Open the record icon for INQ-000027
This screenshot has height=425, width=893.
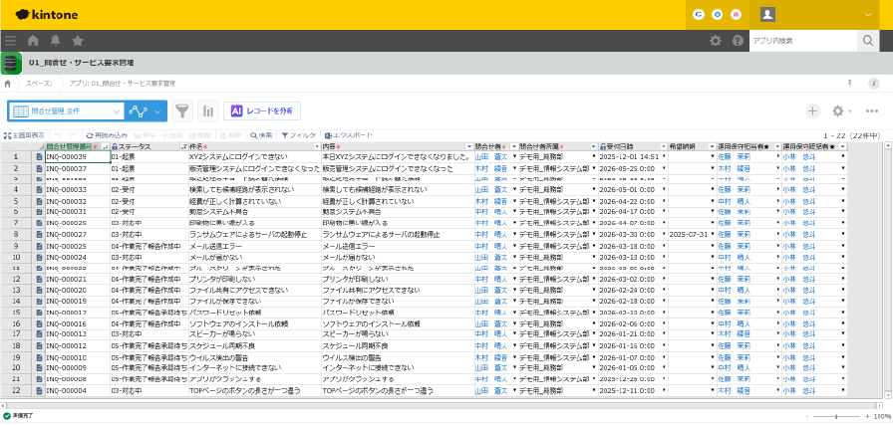point(39,235)
